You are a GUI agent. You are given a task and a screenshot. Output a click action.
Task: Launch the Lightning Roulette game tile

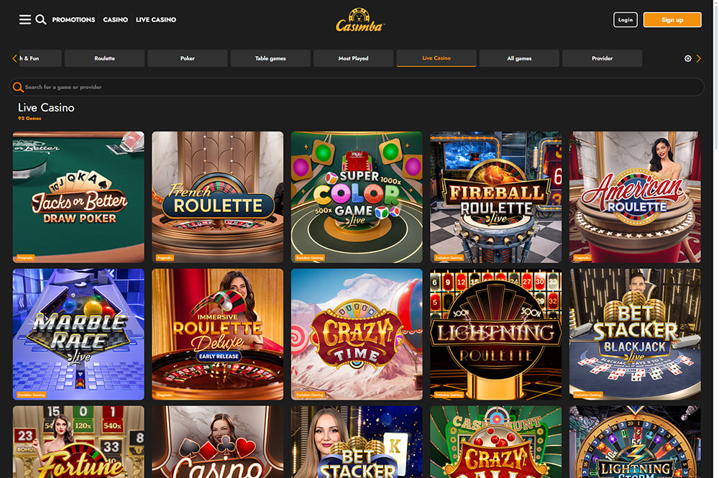[x=495, y=334]
